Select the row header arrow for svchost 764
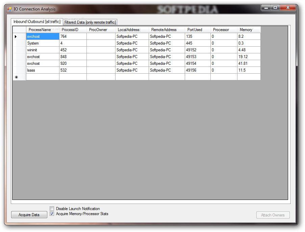The image size is (305, 232). click(19, 36)
